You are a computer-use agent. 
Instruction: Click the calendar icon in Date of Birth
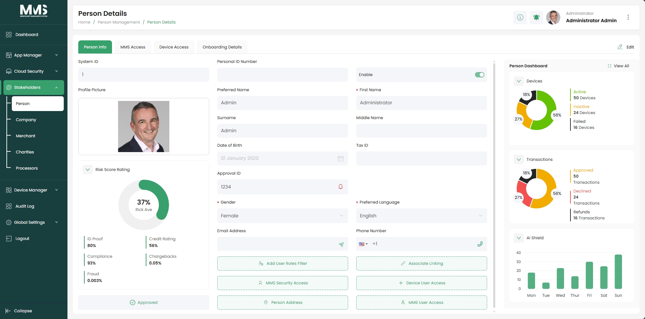[340, 158]
